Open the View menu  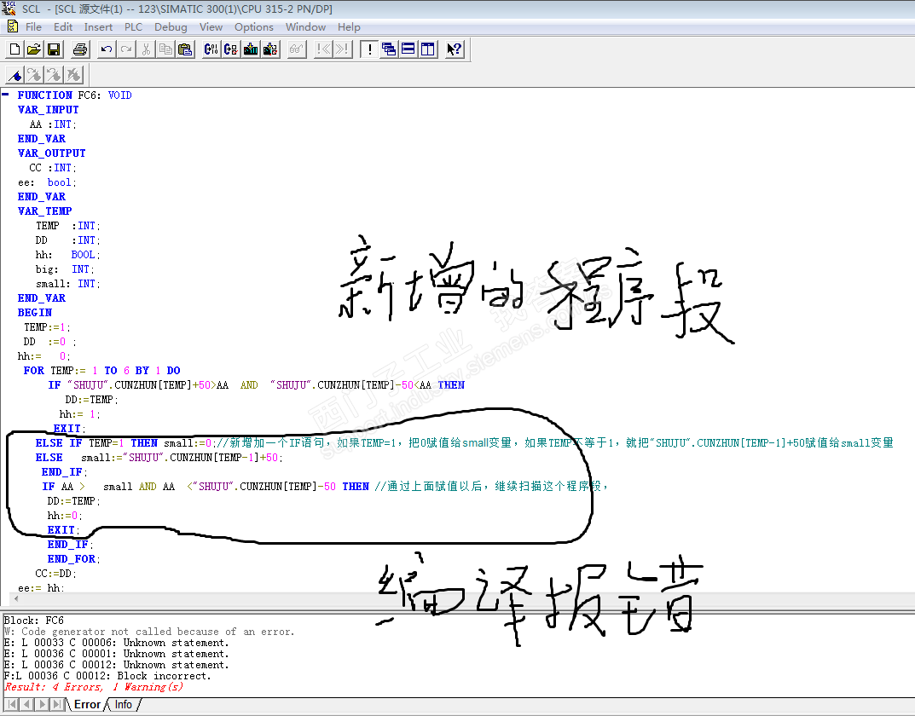click(211, 26)
